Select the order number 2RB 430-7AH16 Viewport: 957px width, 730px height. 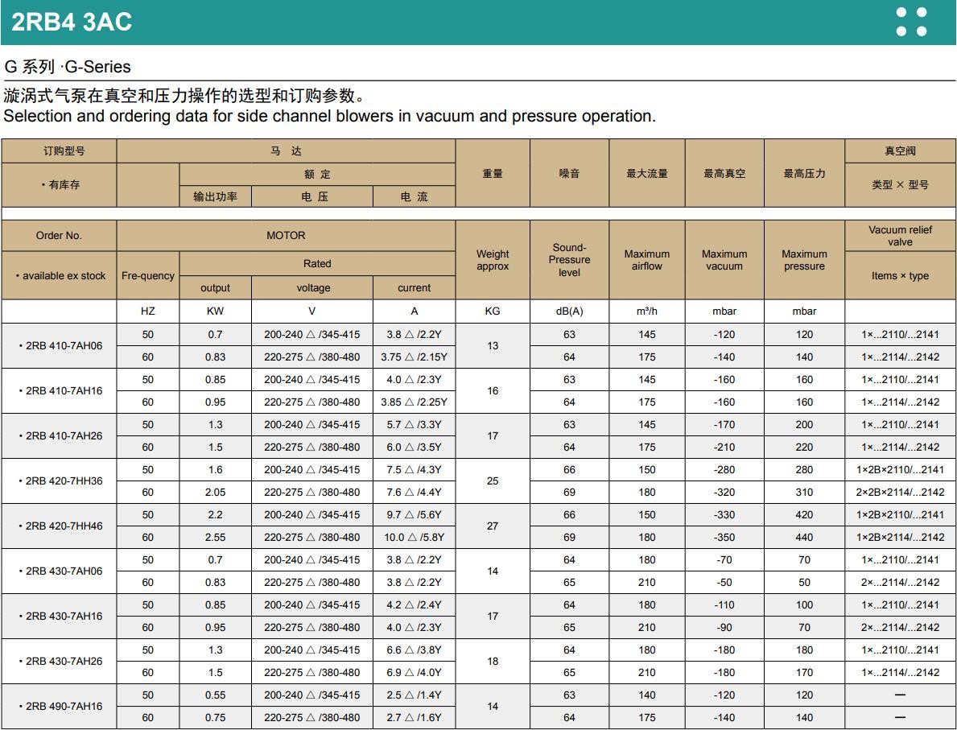point(64,617)
